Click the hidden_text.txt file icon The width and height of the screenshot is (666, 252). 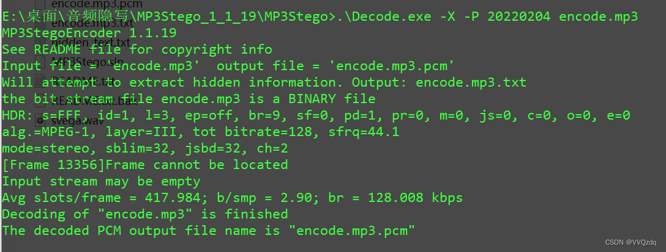click(40, 43)
